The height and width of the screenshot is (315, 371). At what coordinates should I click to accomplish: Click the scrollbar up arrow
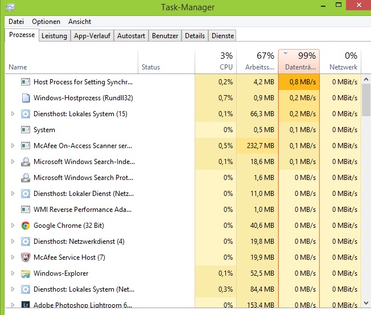(x=366, y=79)
